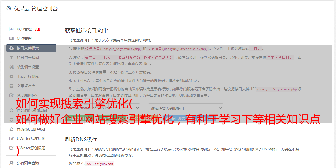Click the book icon for 公有词库查询

point(12,163)
